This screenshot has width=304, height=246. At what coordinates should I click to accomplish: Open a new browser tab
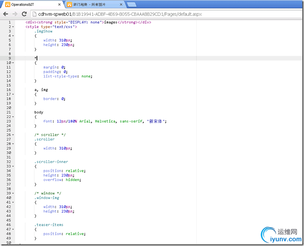tap(132, 5)
